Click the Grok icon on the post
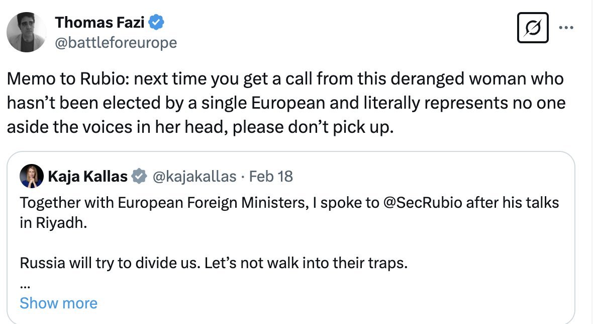Viewport: 593px width, 324px height. click(x=533, y=28)
